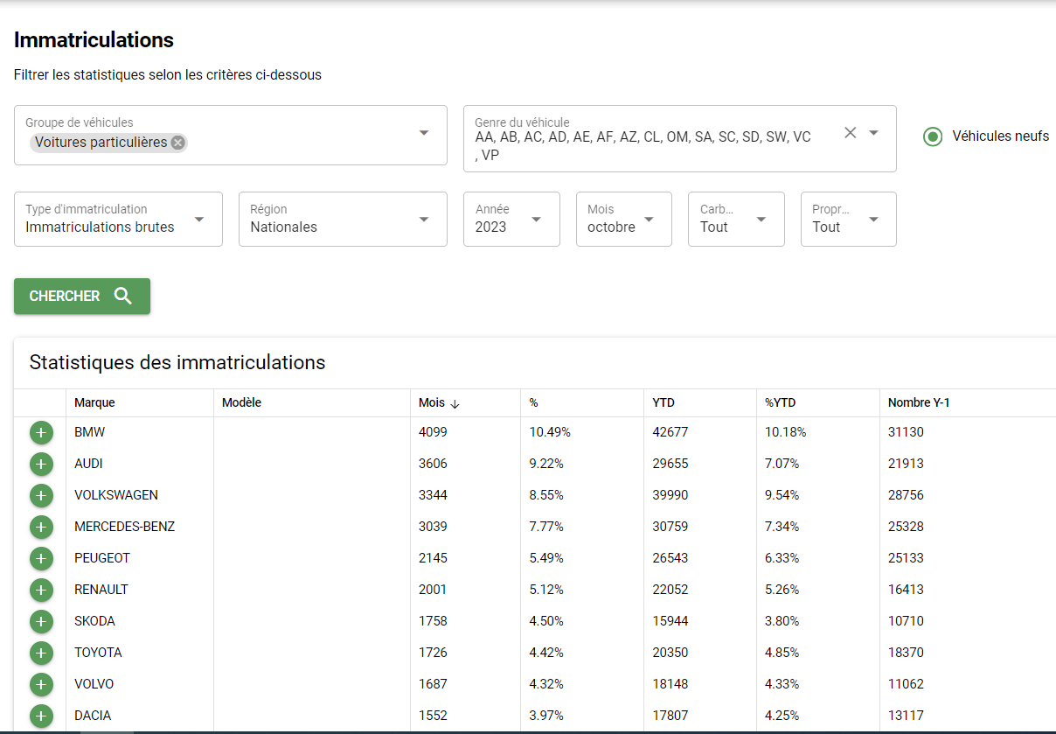
Task: Click VOLVO monthly value 1687
Action: pos(433,684)
